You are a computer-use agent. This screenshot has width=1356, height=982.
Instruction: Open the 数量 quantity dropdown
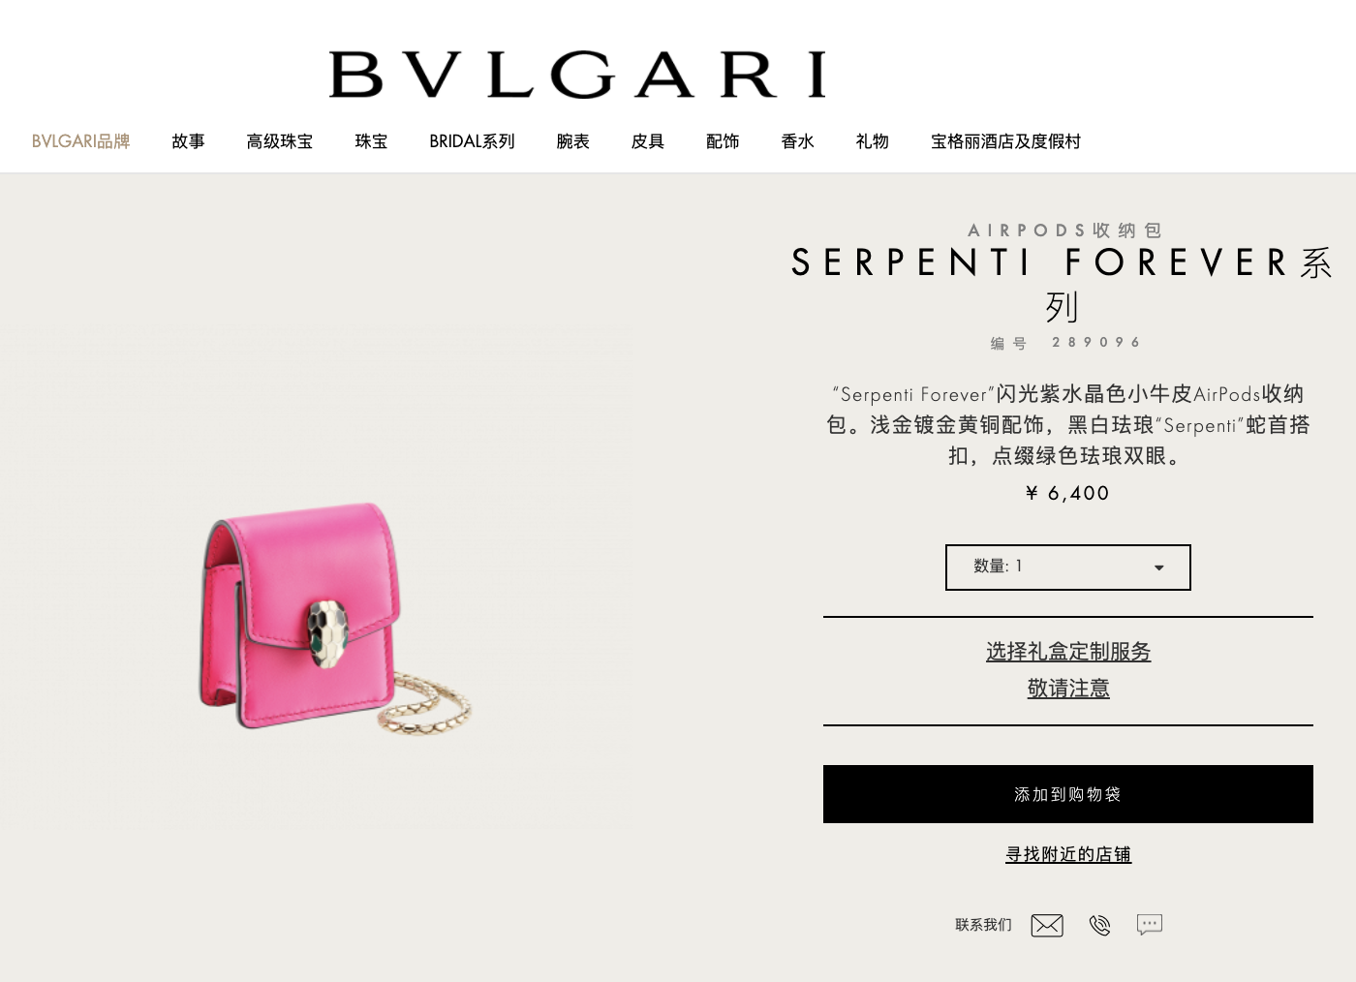(1068, 568)
